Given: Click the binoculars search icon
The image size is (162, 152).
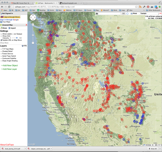Looking at the screenshot, I should click(x=97, y=13).
